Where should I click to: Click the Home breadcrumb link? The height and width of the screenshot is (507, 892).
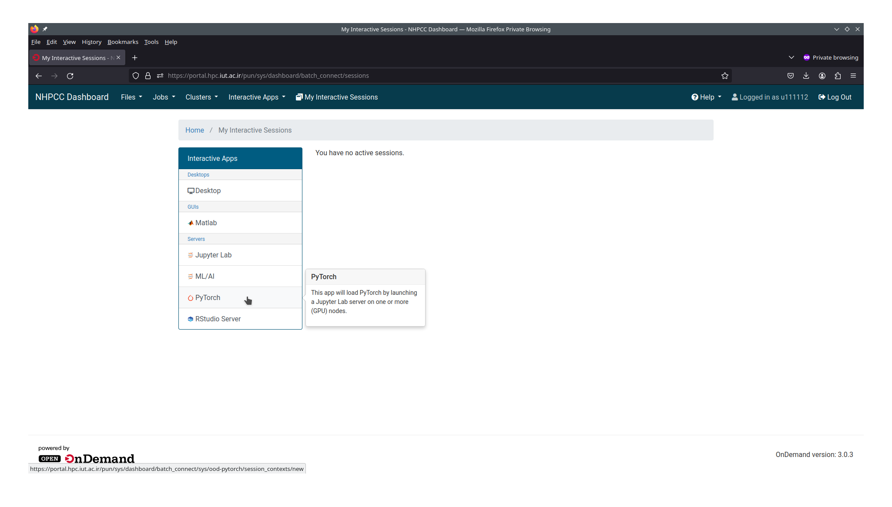pos(194,130)
